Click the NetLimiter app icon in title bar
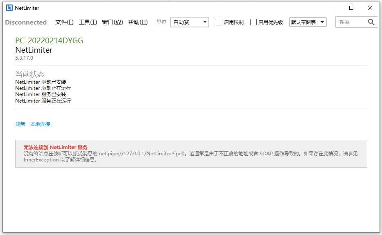 (x=9, y=8)
